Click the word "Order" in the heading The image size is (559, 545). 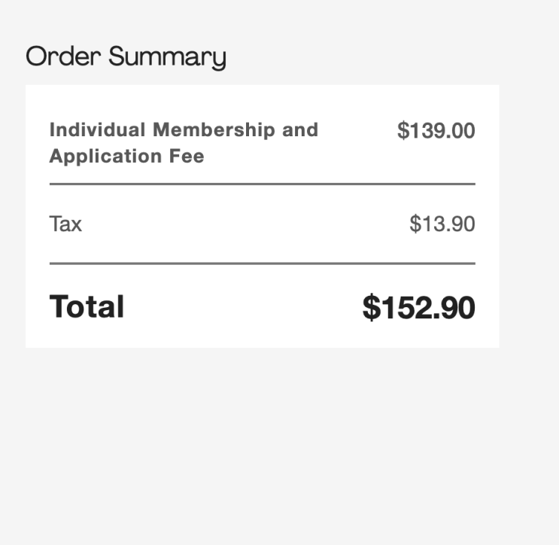[x=63, y=56]
